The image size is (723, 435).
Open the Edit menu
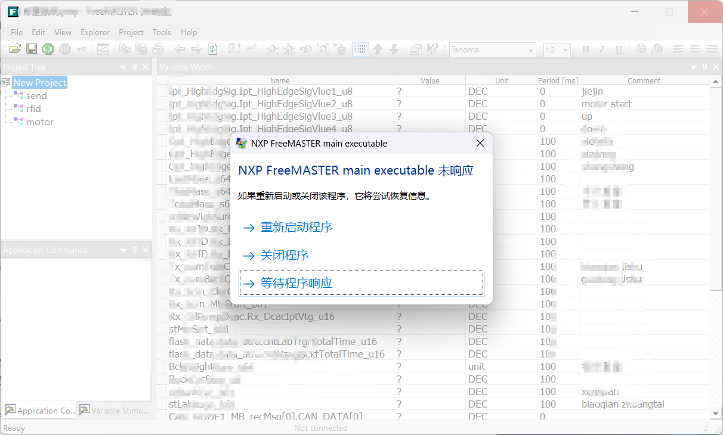[x=38, y=32]
